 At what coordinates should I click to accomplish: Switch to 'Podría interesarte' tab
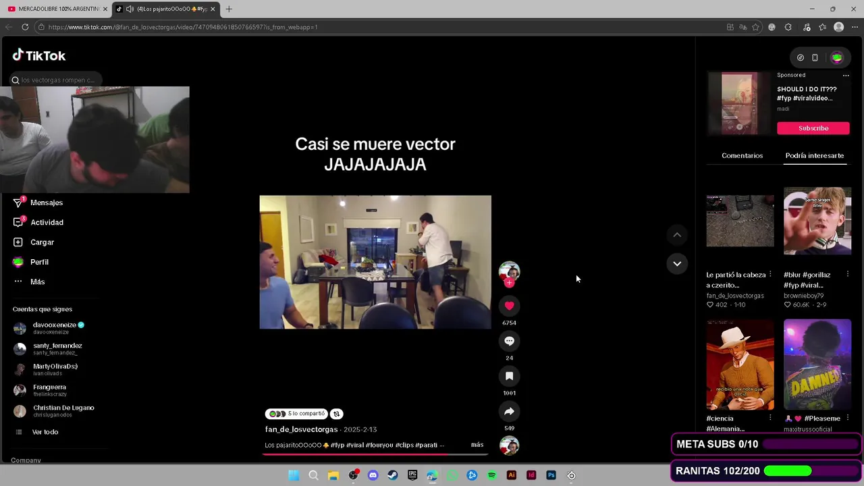click(814, 155)
